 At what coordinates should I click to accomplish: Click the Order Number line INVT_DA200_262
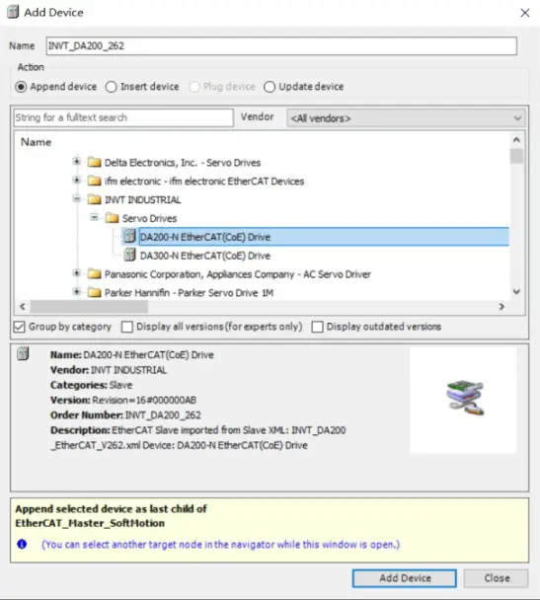click(125, 415)
